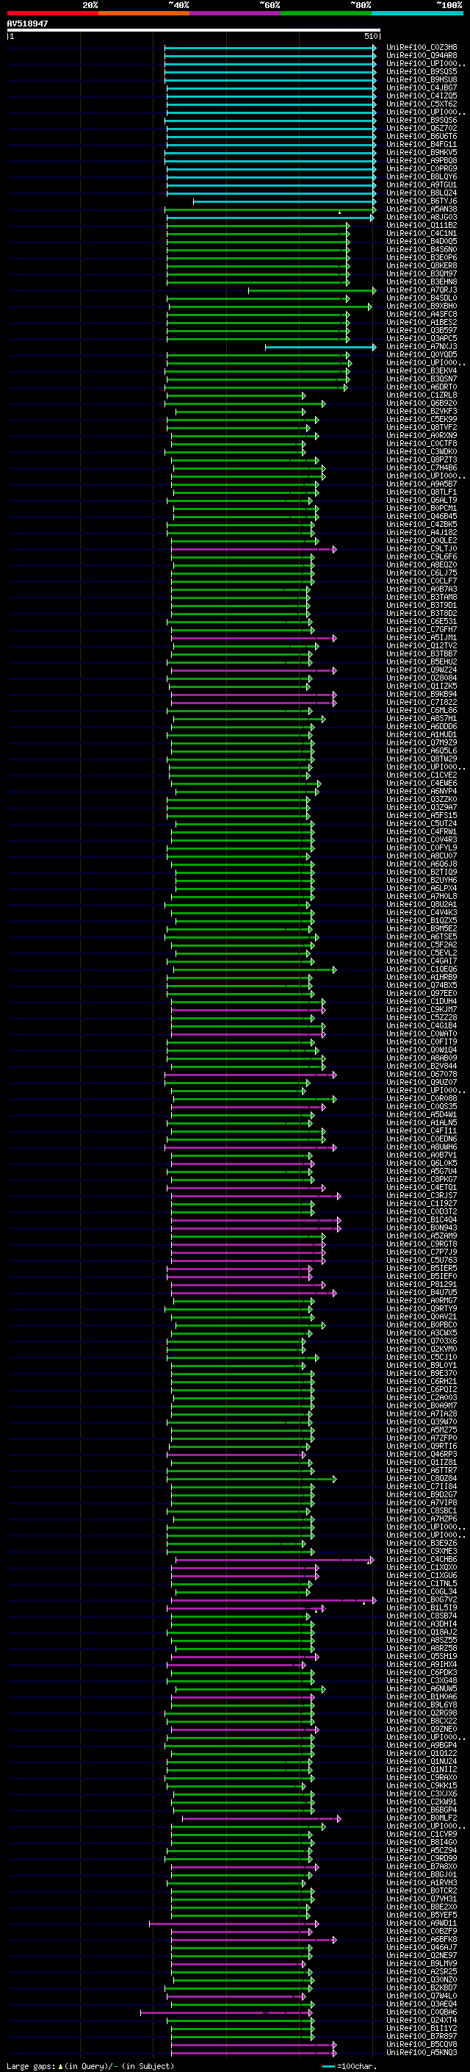Image resolution: width=470 pixels, height=2072 pixels.
Task: Select the label UniRef100_C9KJM7
Action: pyautogui.click(x=422, y=1009)
